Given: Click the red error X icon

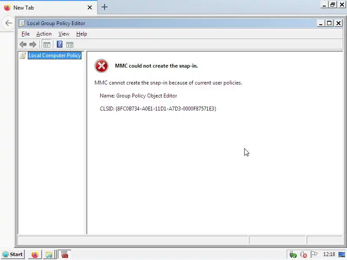Looking at the screenshot, I should (101, 66).
